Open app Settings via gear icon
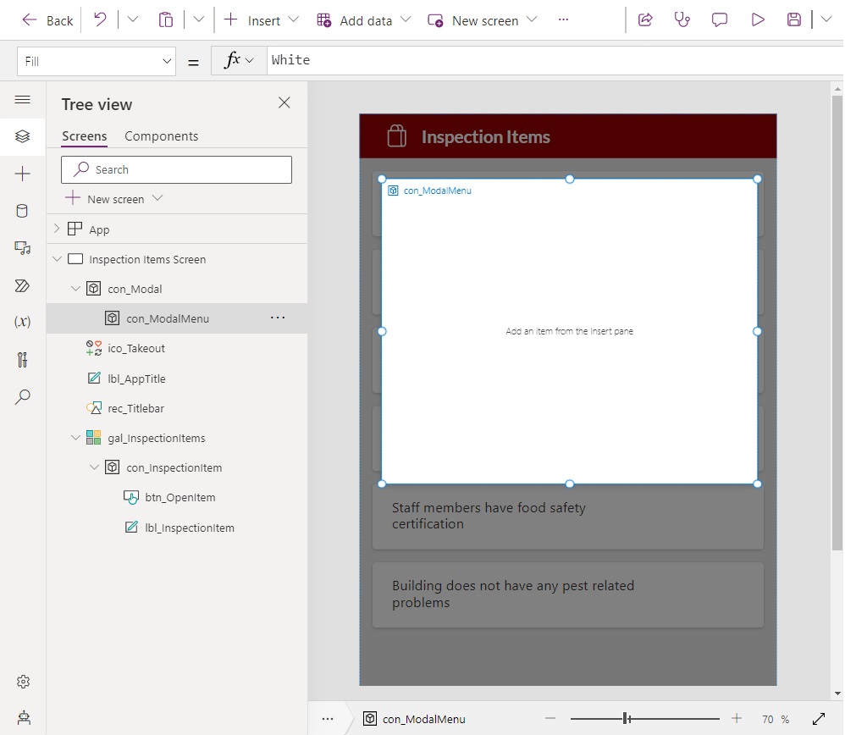Image resolution: width=845 pixels, height=735 pixels. (x=23, y=682)
